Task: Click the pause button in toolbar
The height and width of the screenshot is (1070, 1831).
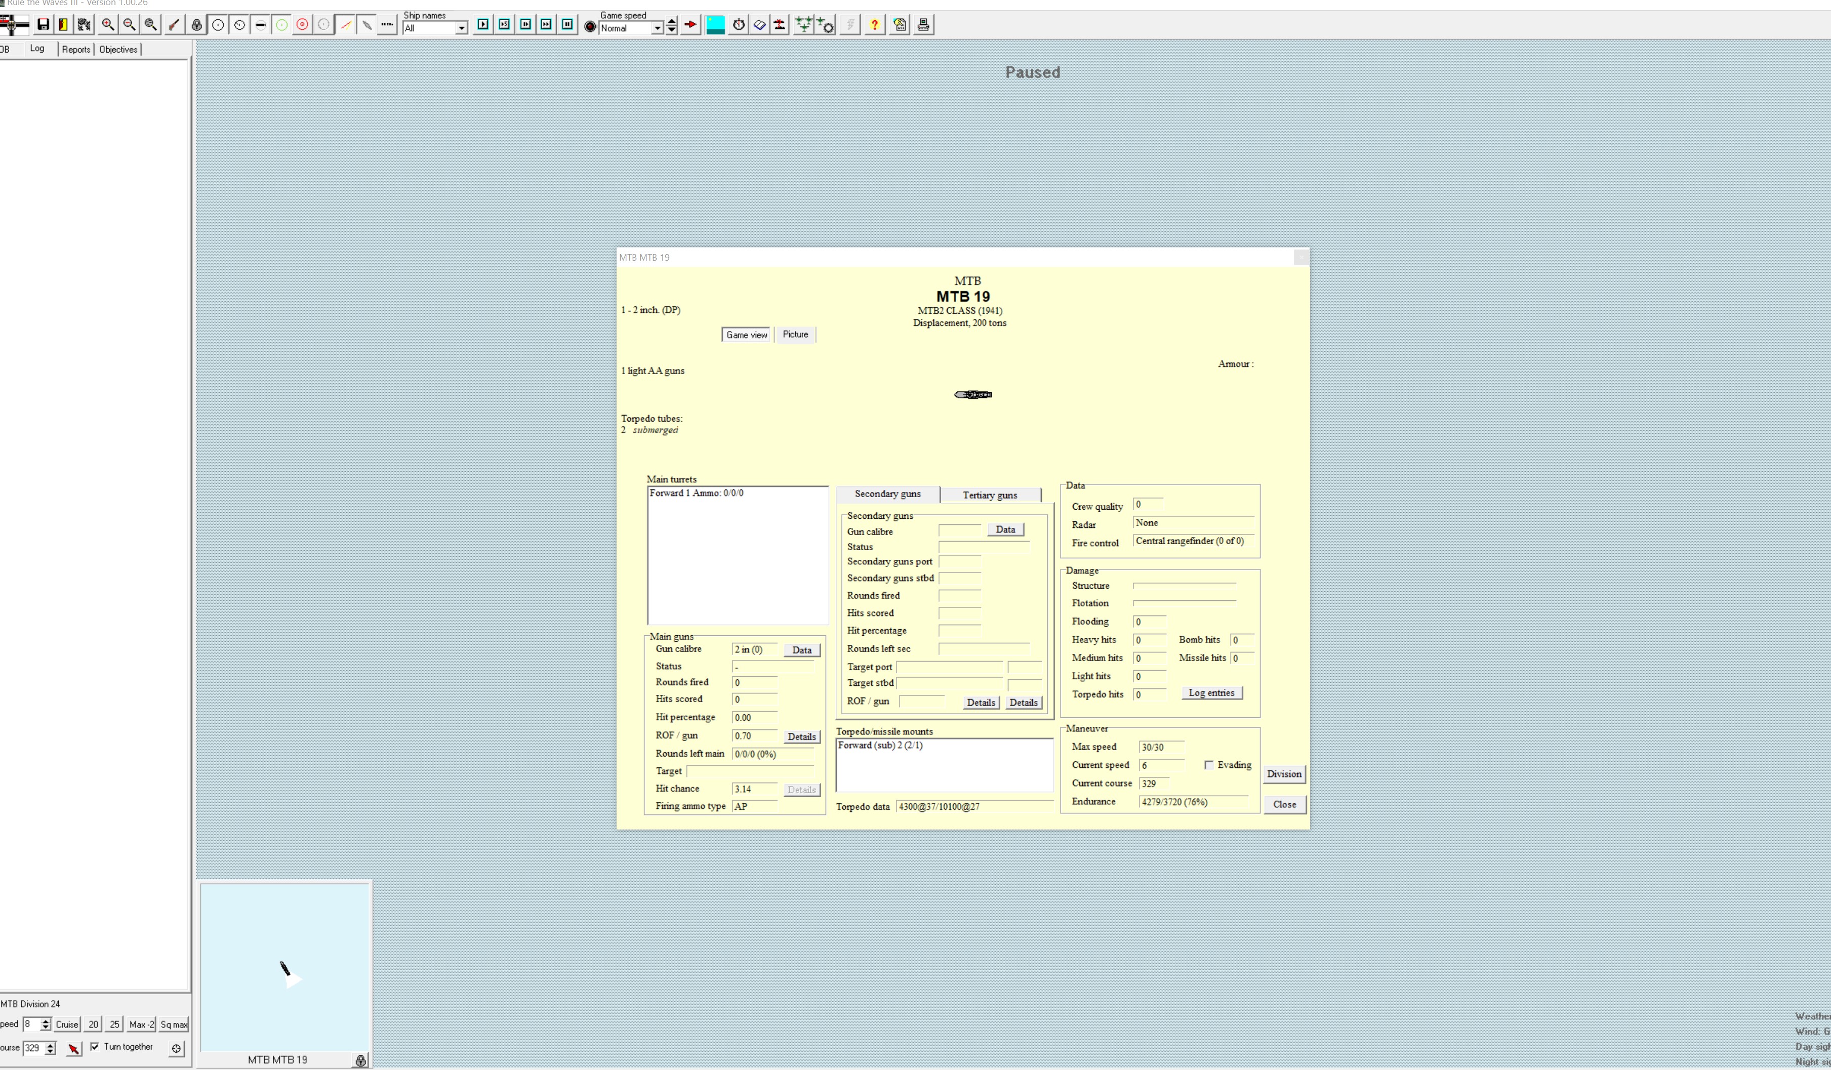Action: pyautogui.click(x=567, y=25)
